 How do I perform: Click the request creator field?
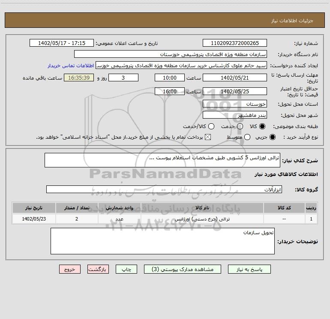(181, 65)
